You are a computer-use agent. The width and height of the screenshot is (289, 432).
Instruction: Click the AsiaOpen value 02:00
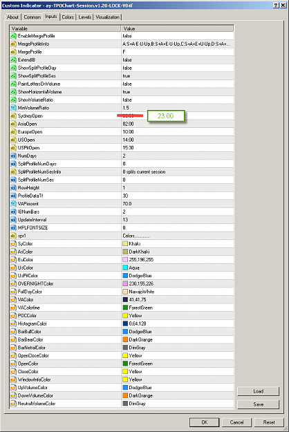pos(128,124)
